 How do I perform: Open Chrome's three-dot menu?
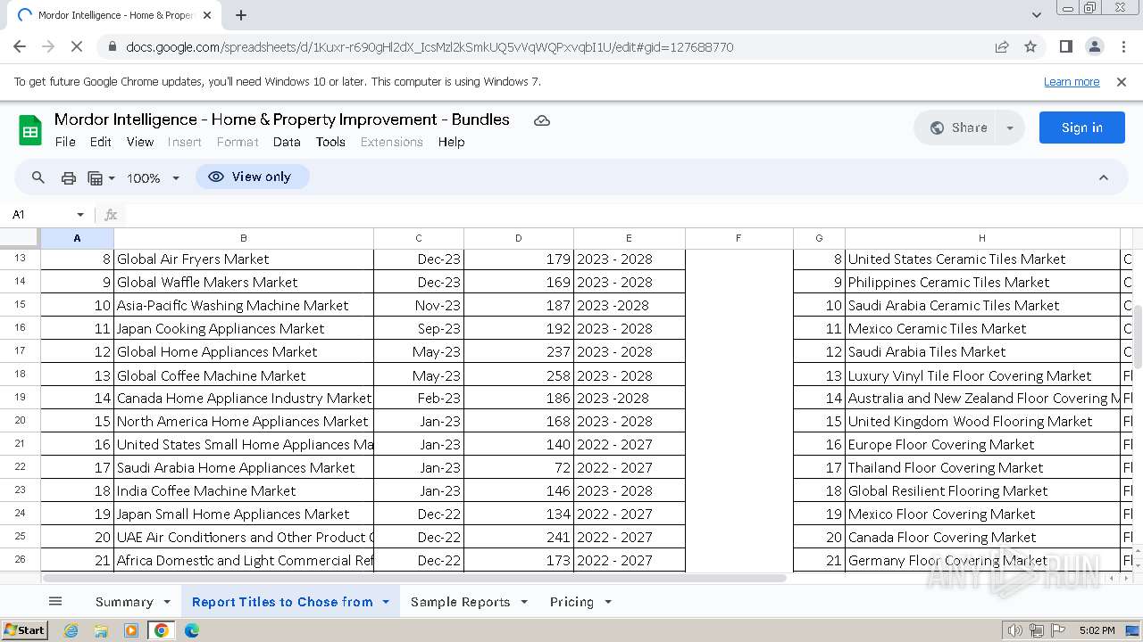click(x=1123, y=46)
